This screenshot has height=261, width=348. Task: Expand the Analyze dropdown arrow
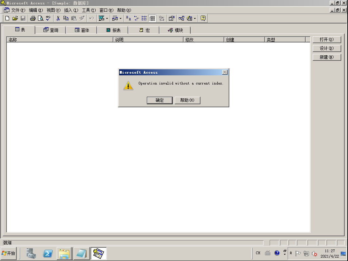pos(120,18)
